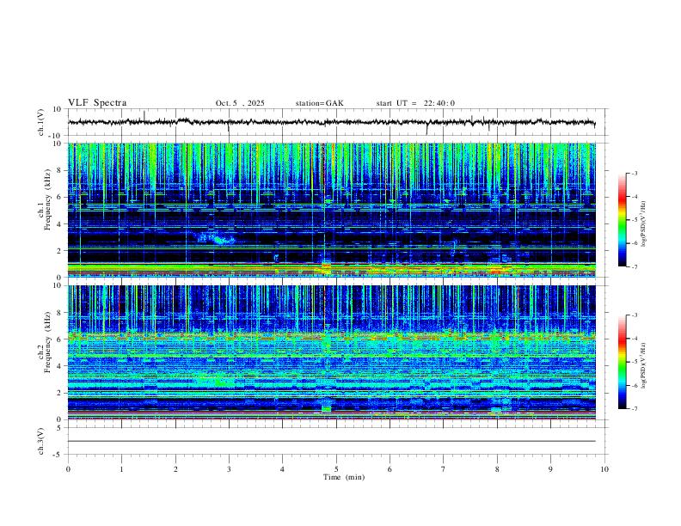Click the "station=GAK" header label
681x526 pixels.
319,103
